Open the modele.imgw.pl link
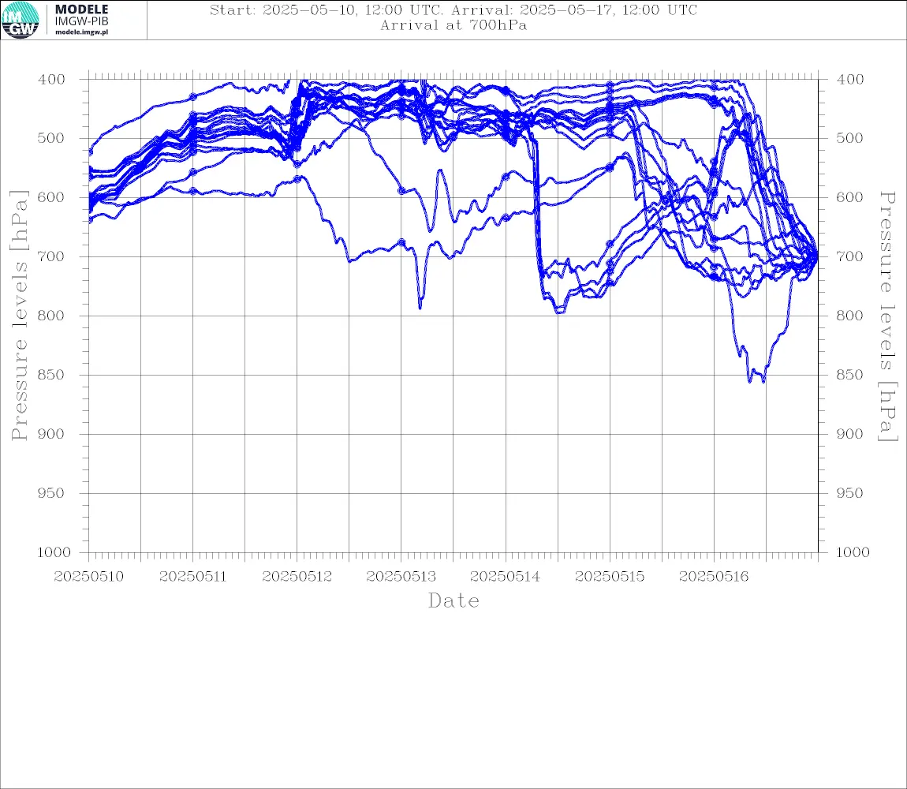The height and width of the screenshot is (789, 907). point(81,32)
